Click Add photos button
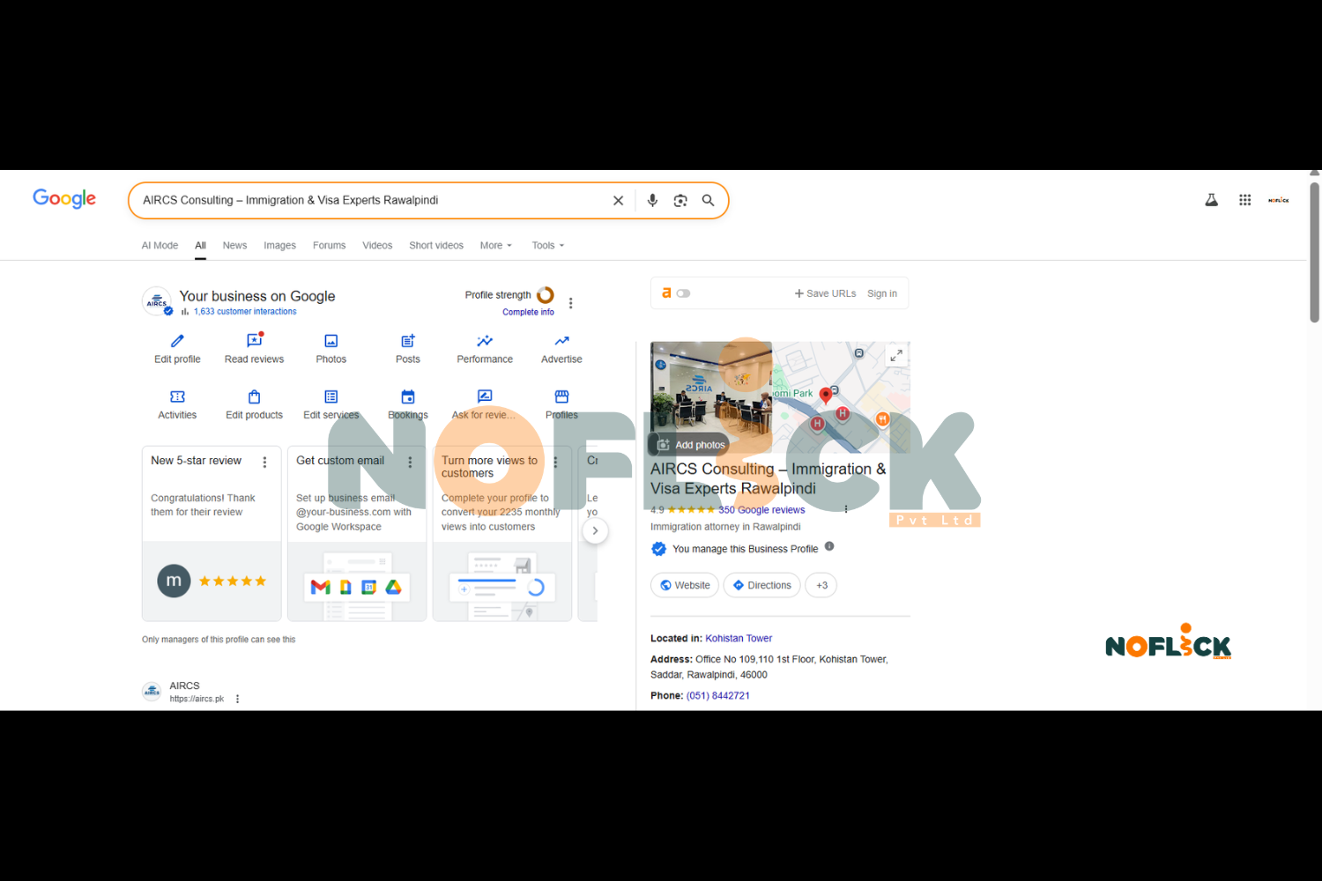 tap(690, 445)
